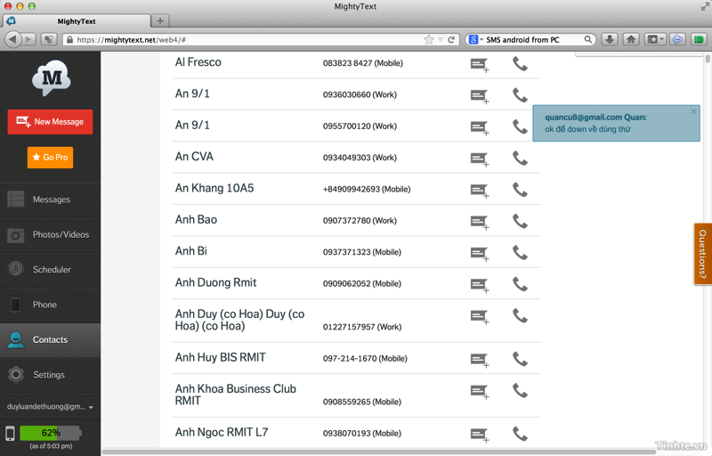The width and height of the screenshot is (712, 456).
Task: Click the message icon for Anh Bao
Action: click(479, 222)
